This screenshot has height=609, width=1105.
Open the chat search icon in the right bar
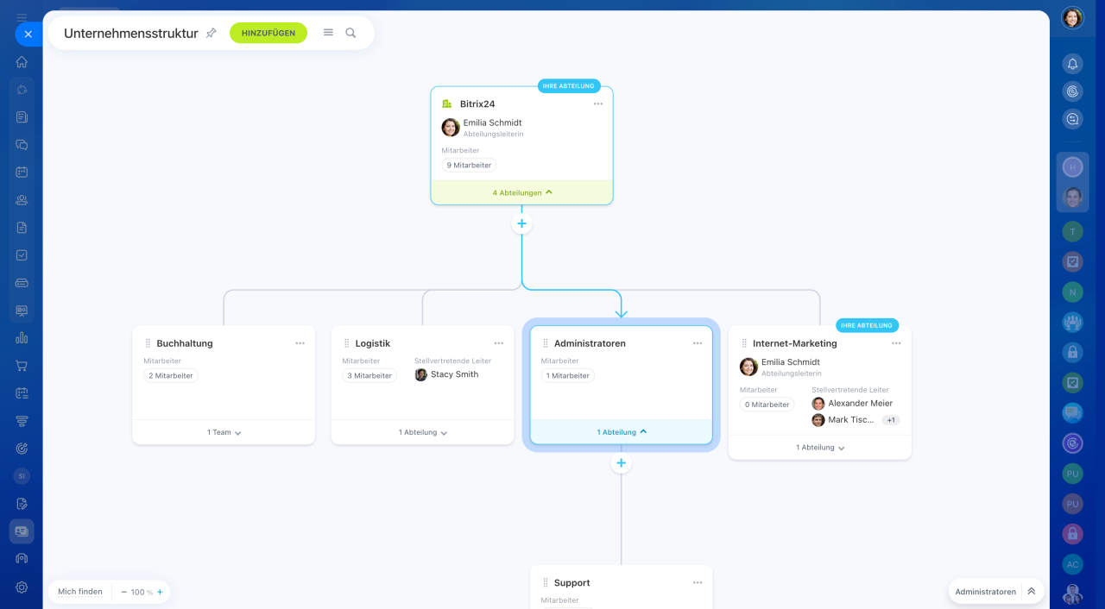pyautogui.click(x=1072, y=119)
